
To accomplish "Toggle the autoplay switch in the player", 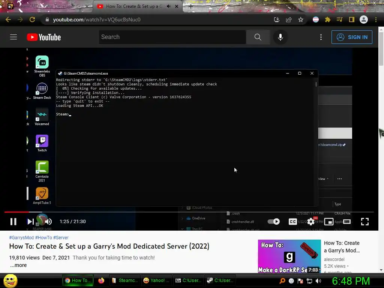I will (273, 222).
